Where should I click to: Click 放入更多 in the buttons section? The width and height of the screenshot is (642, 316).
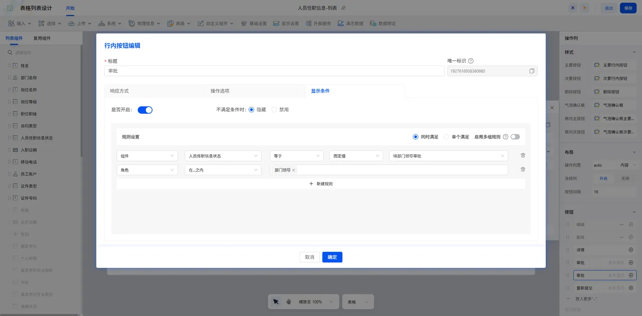[586, 299]
